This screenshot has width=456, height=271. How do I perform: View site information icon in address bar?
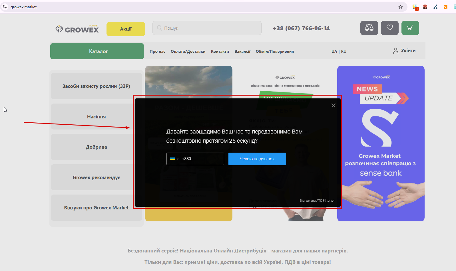pos(5,7)
